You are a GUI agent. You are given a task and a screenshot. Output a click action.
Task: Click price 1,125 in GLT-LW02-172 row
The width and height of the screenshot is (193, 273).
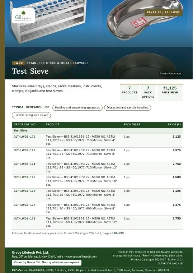[x=176, y=136]
